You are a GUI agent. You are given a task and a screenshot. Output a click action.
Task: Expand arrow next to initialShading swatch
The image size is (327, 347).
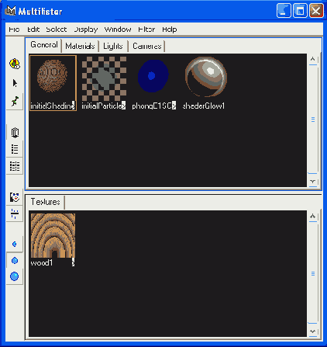(74, 106)
